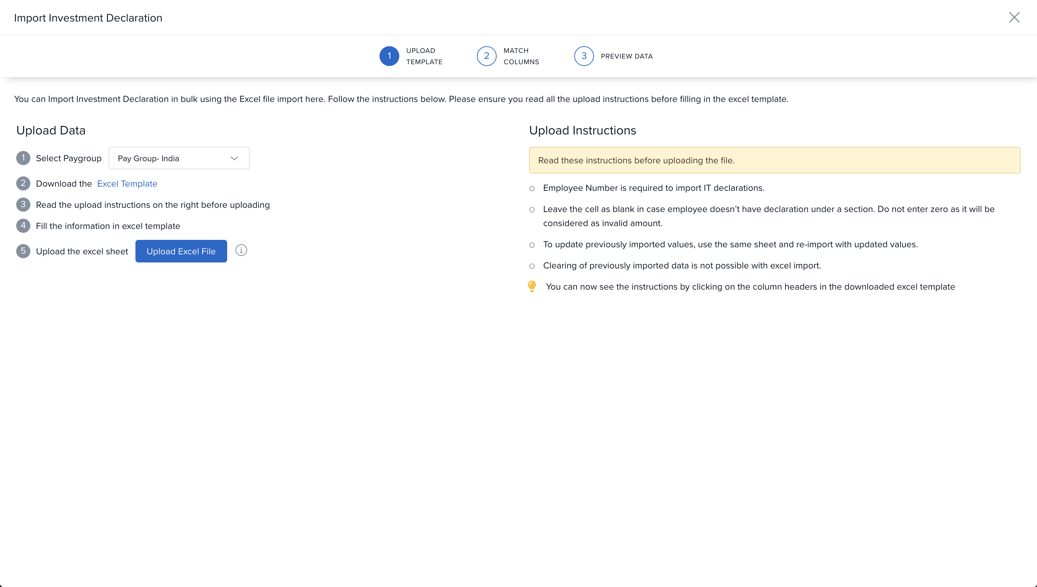The height and width of the screenshot is (587, 1037).
Task: Click the info icon beside Upload Excel File
Action: (241, 250)
